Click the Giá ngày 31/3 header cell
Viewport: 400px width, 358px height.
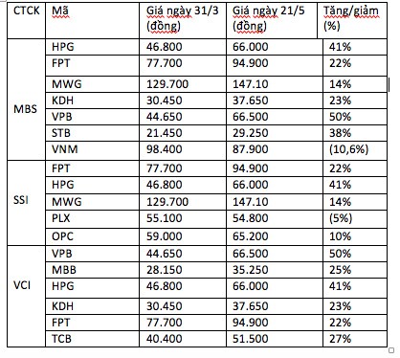183,20
